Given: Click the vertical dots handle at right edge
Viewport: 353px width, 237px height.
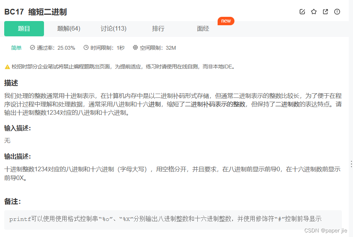Looking at the screenshot, I should click(351, 164).
